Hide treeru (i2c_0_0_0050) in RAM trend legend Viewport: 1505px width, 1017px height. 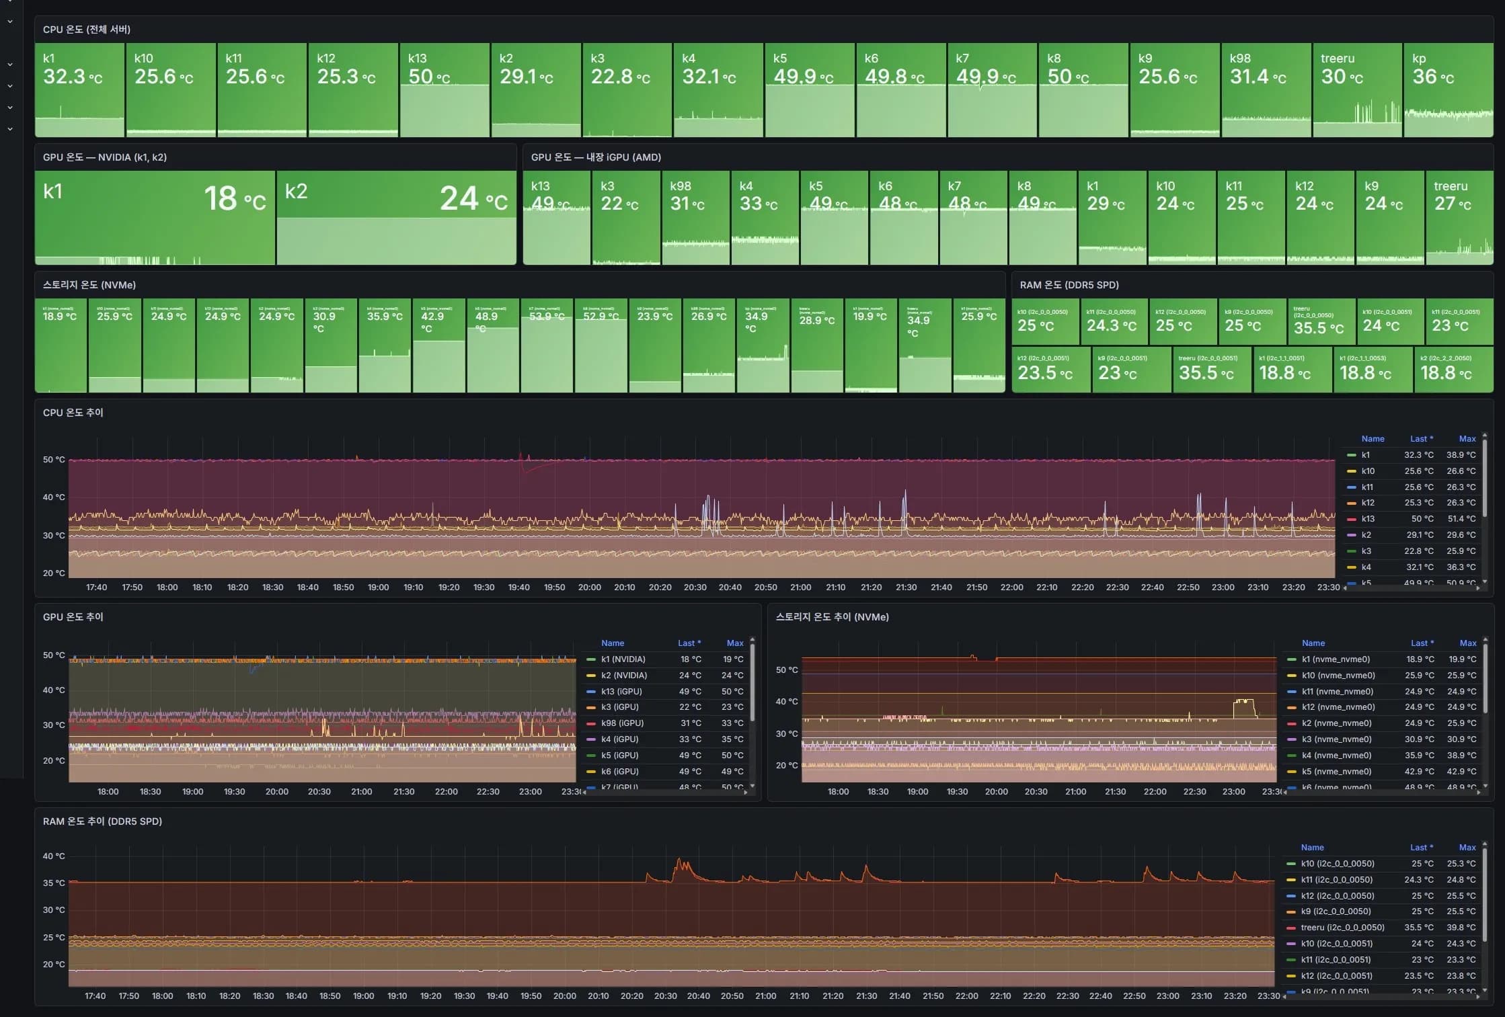point(1342,928)
